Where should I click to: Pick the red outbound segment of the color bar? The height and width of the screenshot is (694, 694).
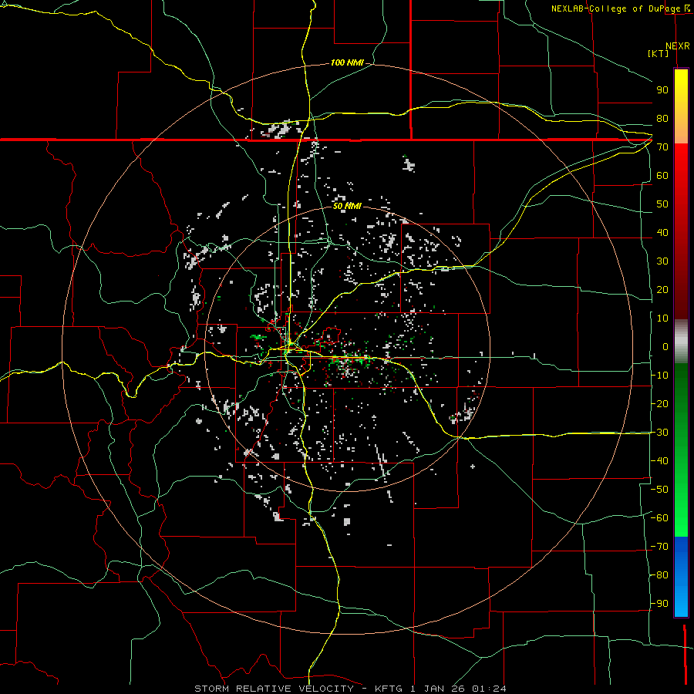coord(681,231)
